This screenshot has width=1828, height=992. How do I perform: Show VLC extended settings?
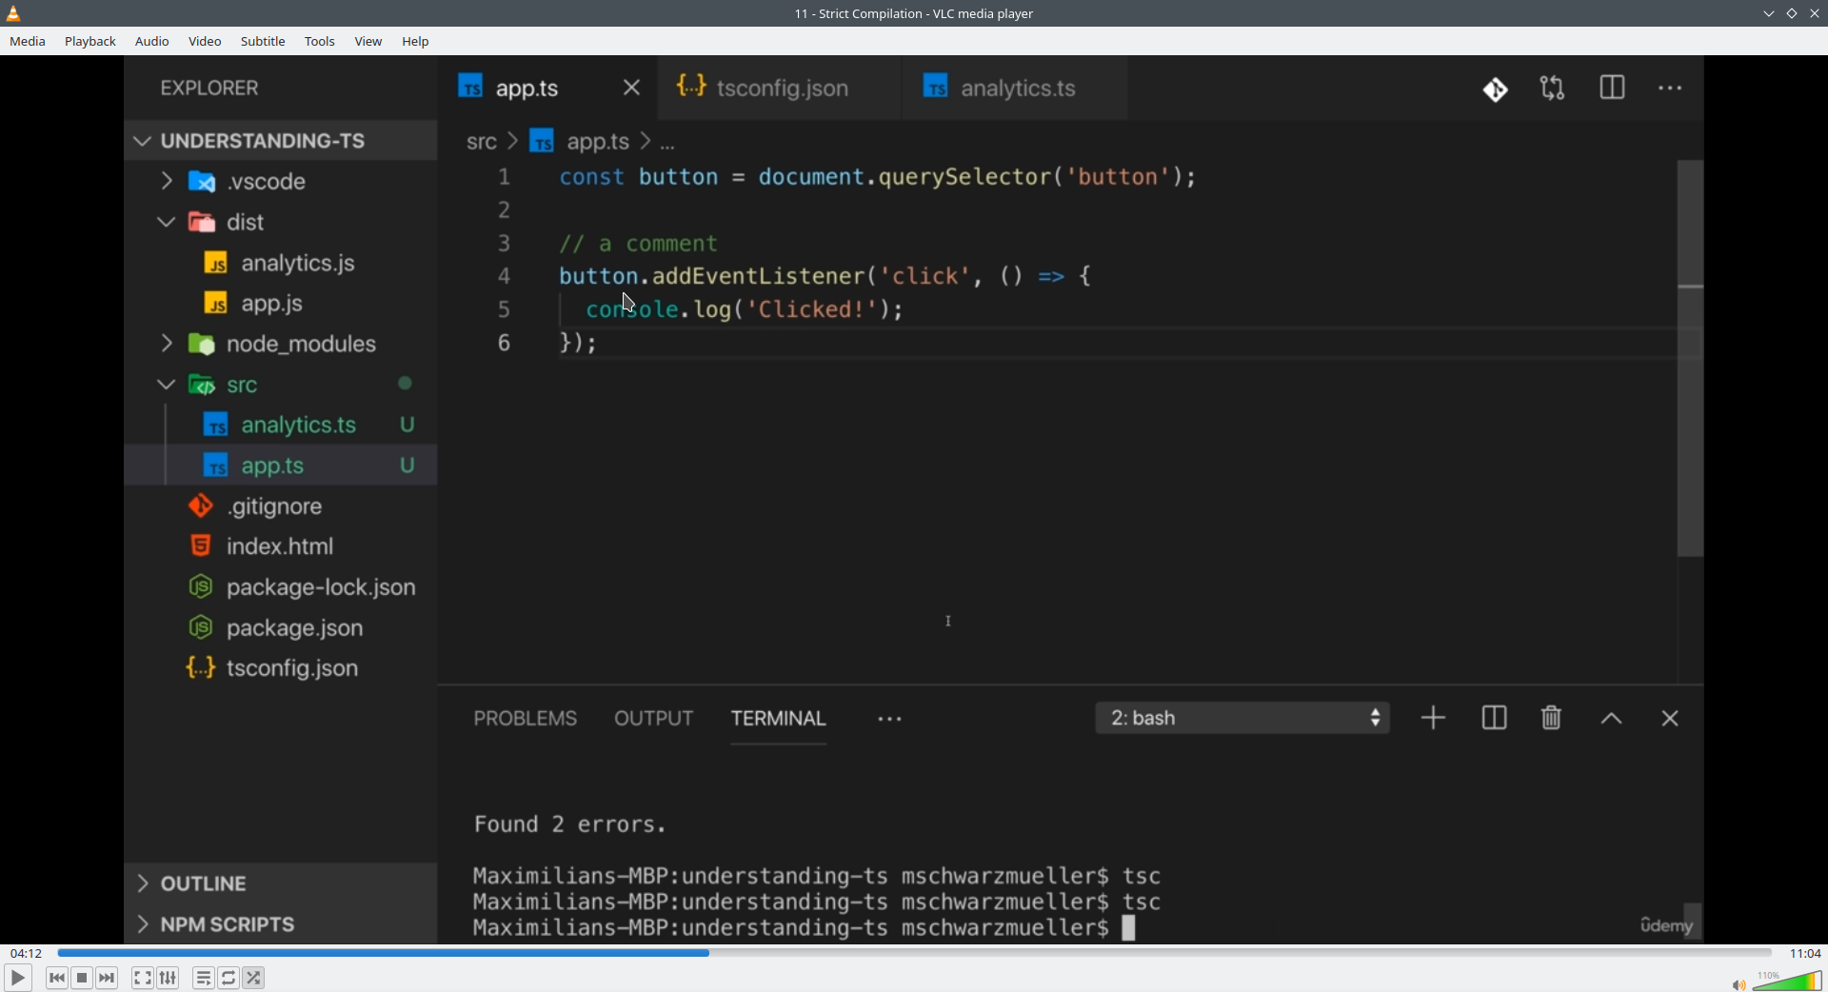click(169, 979)
